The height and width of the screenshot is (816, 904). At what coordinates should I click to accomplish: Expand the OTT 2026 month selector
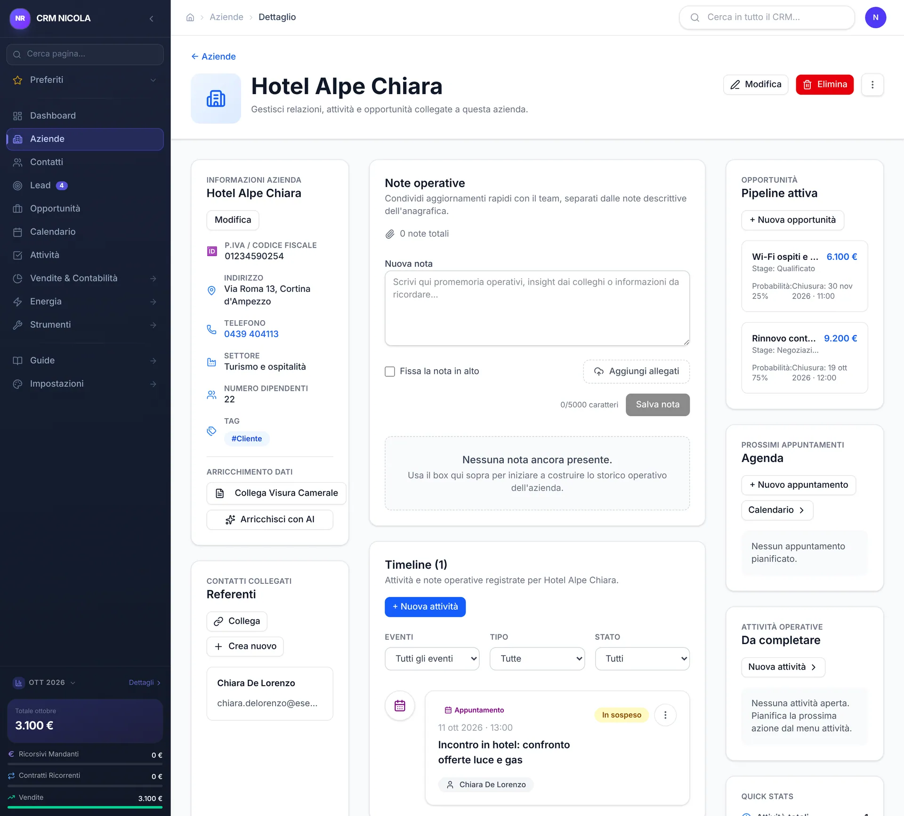click(47, 682)
